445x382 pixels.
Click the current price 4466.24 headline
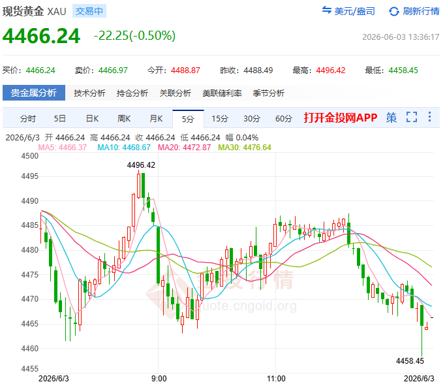click(41, 36)
